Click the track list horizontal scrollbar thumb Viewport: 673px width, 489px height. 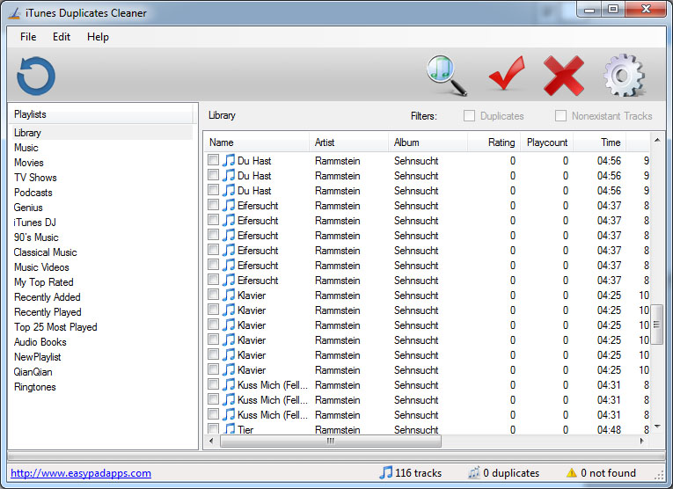pyautogui.click(x=331, y=441)
